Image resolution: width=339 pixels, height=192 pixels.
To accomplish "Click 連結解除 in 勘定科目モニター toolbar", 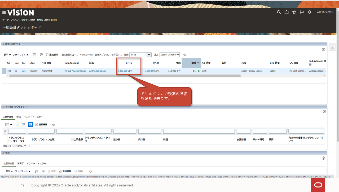I will coord(52,55).
